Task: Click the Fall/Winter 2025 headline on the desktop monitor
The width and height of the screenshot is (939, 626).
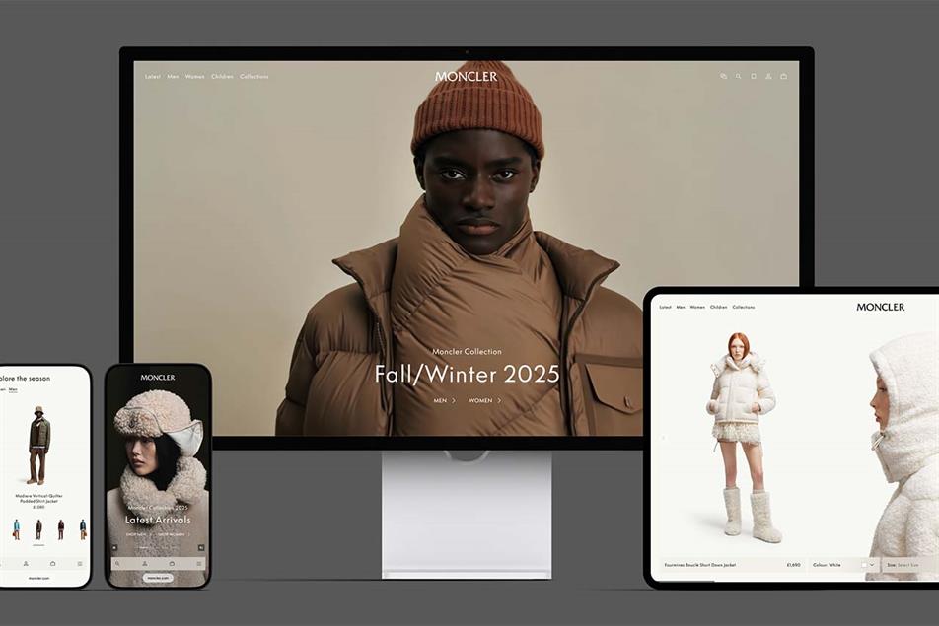Action: [x=467, y=374]
